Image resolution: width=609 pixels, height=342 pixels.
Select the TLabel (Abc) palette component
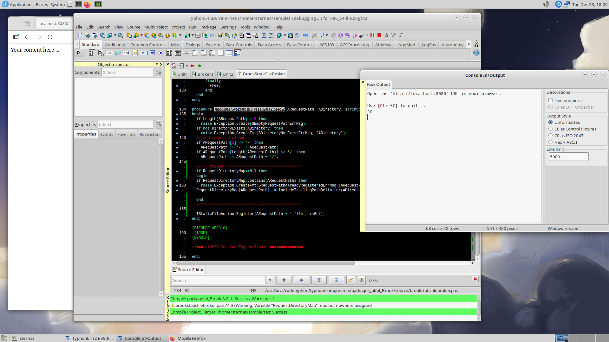118,53
